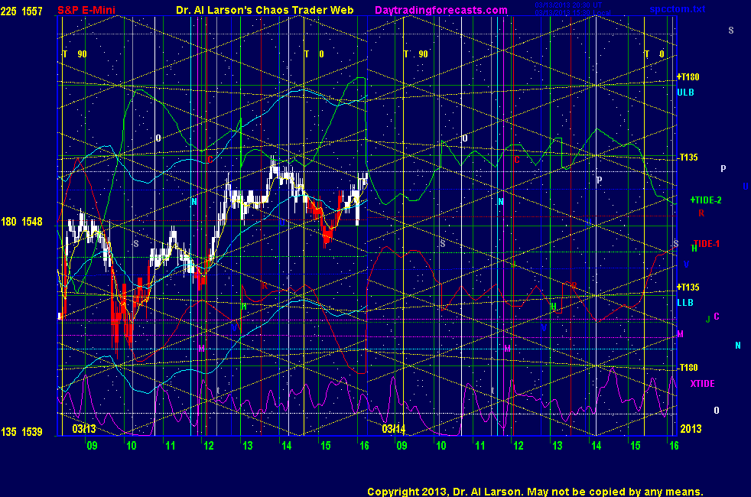Click the 2013 year label at bottom right

pos(691,429)
